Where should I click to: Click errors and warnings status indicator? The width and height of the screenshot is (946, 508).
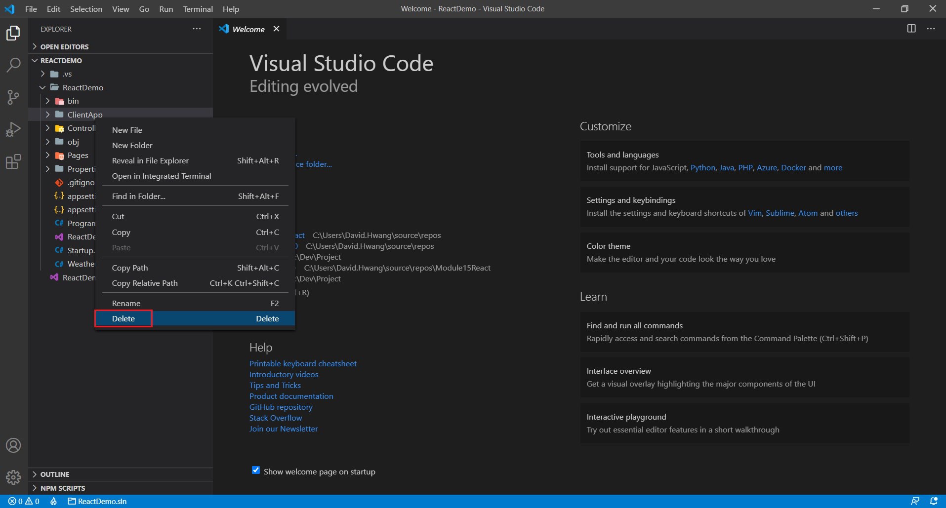(x=24, y=501)
